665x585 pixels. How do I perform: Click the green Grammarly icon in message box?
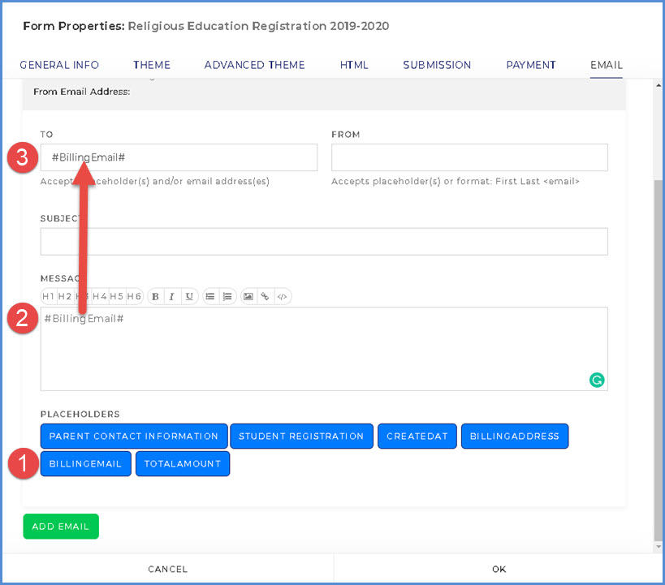pos(597,379)
